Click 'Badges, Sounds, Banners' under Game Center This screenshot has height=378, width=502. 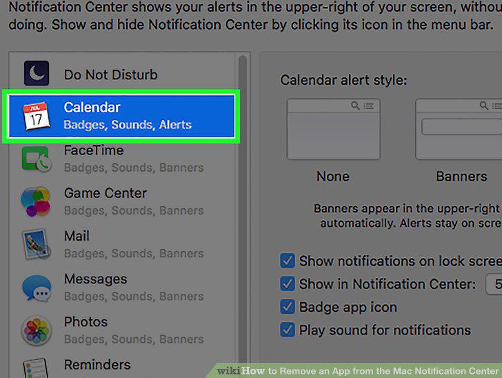coord(134,210)
